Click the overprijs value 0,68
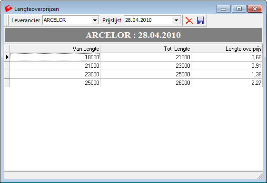 [227, 57]
